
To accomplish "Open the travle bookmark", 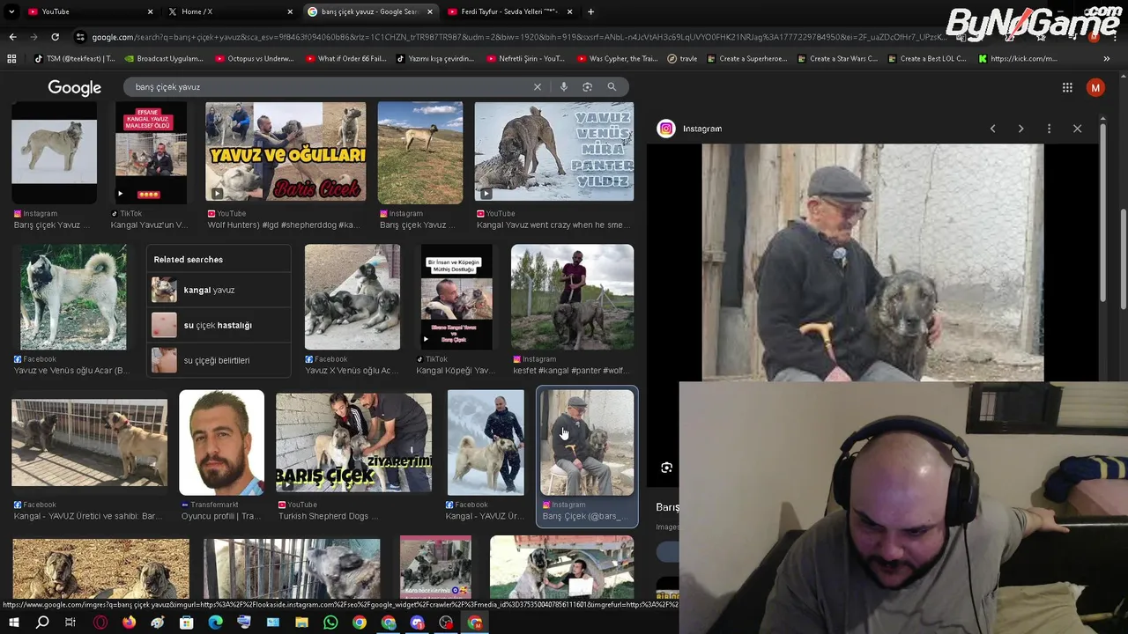I will (x=682, y=59).
